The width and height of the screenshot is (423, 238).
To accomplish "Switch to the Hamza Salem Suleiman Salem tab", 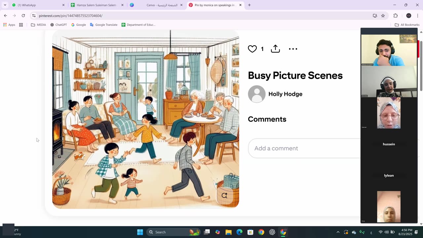I will point(96,5).
